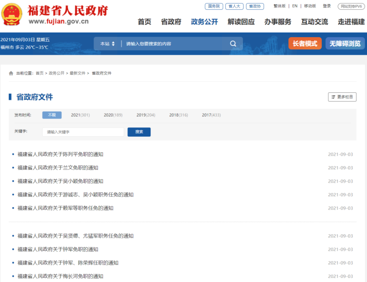Filter documents by year 2021
Image resolution: width=367 pixels, height=282 pixels.
pos(80,115)
